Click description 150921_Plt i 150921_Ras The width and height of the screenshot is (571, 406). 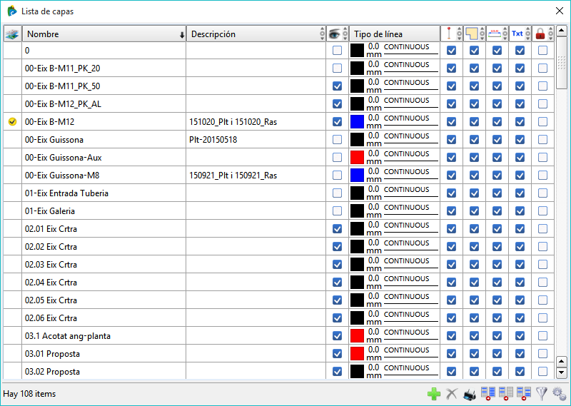(233, 176)
